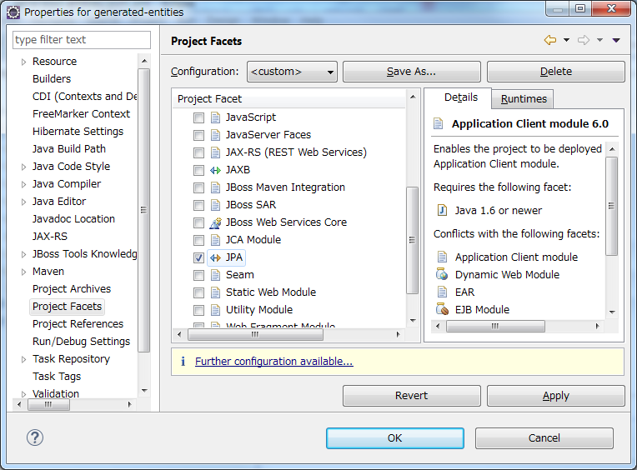Open the Hibernate Settings page
The height and width of the screenshot is (470, 637).
(78, 132)
